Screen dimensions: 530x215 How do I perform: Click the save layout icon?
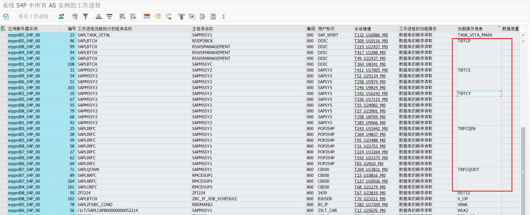(168, 16)
